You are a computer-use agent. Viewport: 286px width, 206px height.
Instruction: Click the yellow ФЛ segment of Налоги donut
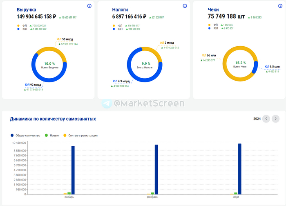pos(154,51)
